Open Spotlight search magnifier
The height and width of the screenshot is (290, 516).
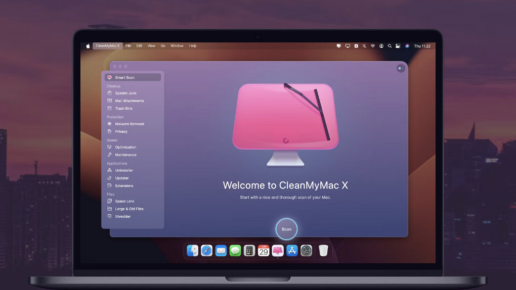pyautogui.click(x=390, y=46)
